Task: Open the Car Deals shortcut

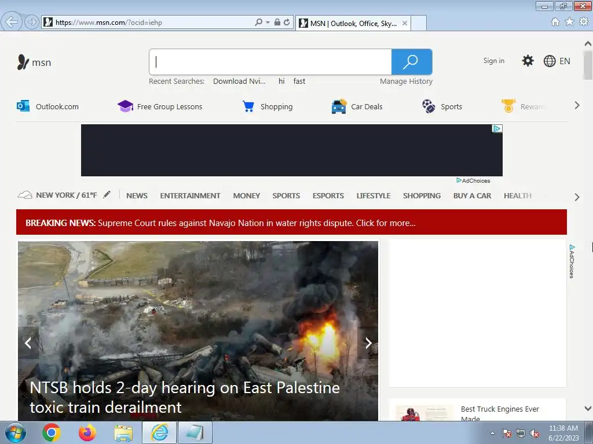Action: 357,106
